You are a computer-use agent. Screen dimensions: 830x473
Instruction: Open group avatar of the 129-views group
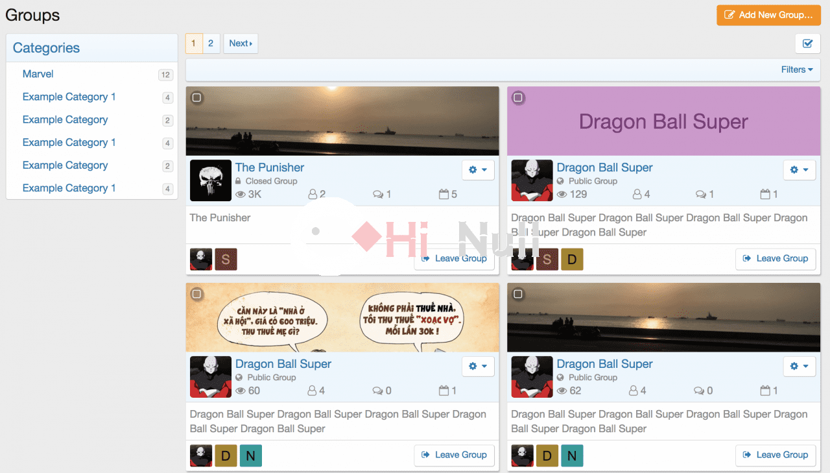coord(532,180)
